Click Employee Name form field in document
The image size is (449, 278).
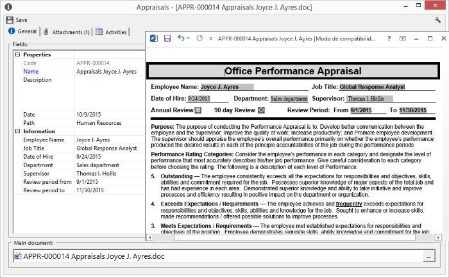coord(227,87)
